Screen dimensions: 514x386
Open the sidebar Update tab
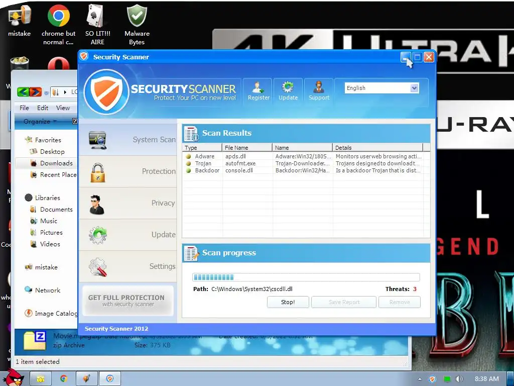[x=128, y=235]
